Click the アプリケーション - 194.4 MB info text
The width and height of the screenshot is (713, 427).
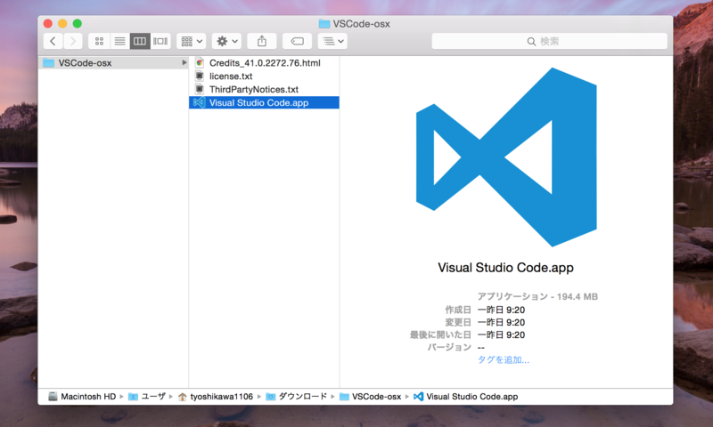pyautogui.click(x=537, y=297)
